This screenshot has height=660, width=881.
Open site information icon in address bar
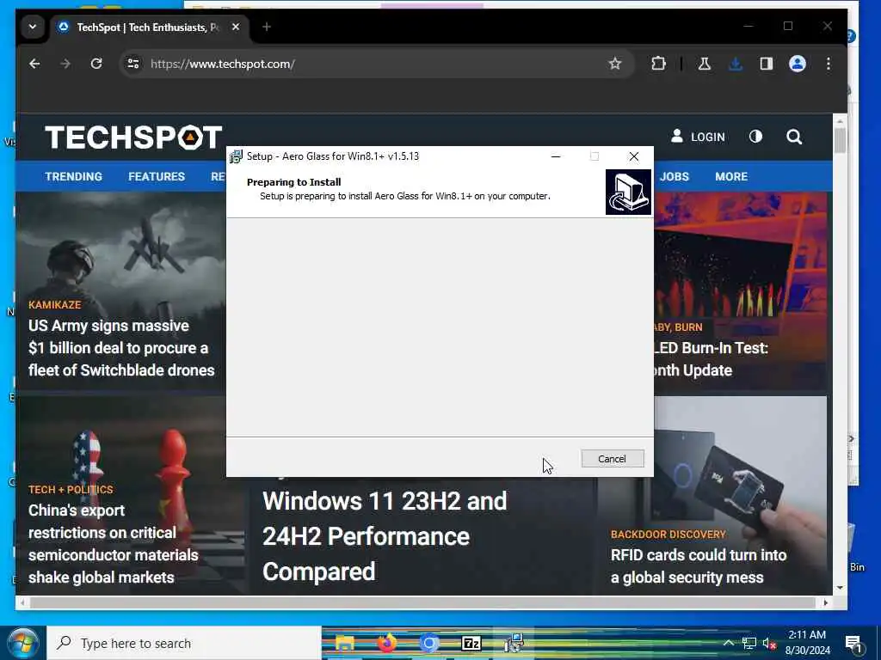133,64
